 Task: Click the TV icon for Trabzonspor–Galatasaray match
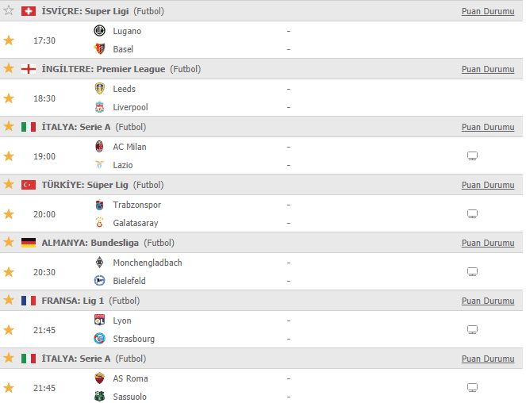pyautogui.click(x=472, y=213)
